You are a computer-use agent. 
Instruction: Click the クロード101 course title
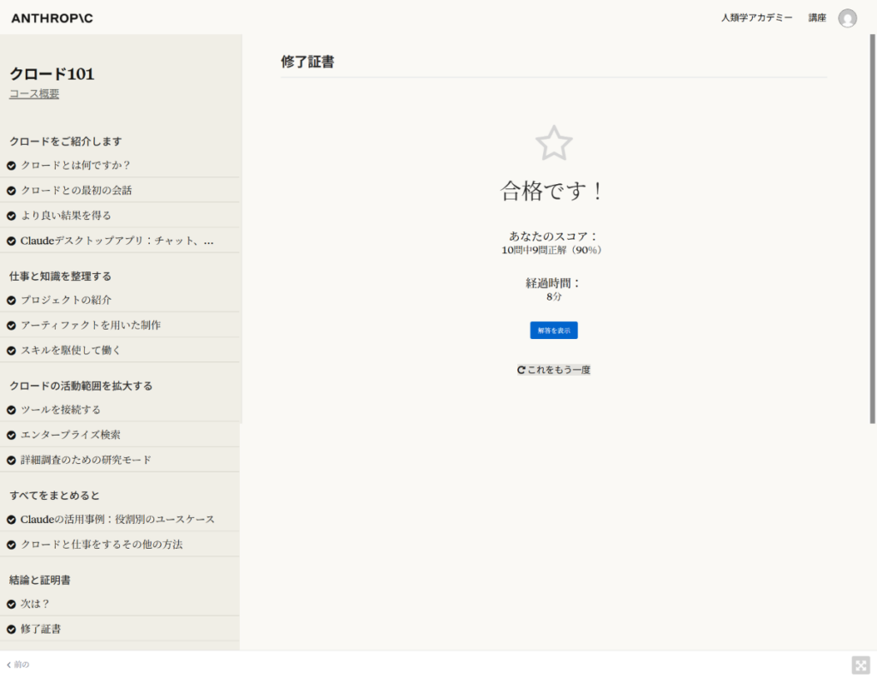click(52, 74)
